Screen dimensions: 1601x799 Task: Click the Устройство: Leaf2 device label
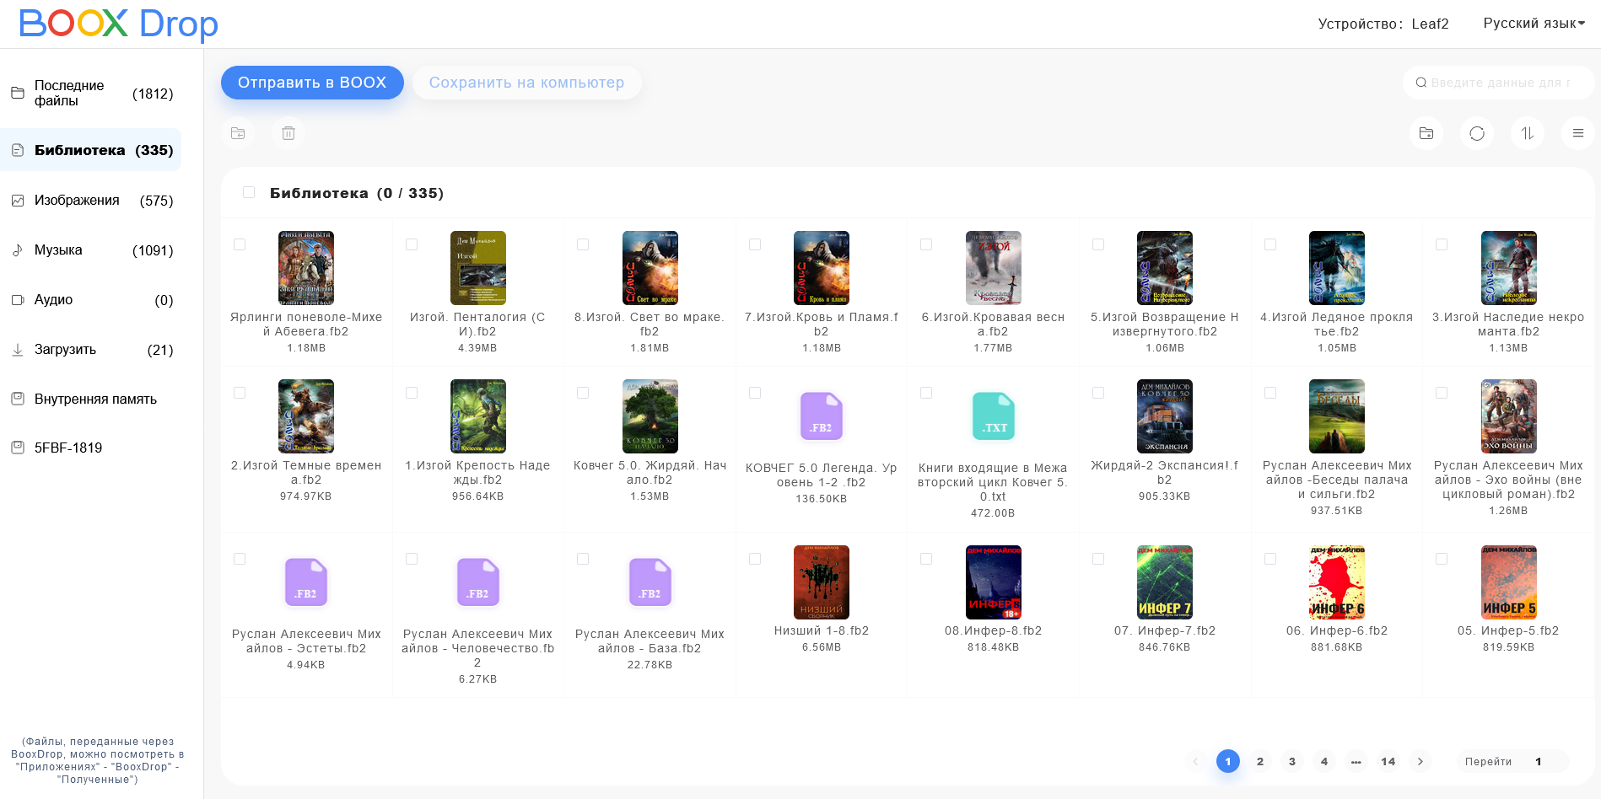(x=1383, y=24)
